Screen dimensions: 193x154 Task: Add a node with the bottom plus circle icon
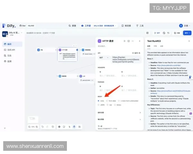59,127
